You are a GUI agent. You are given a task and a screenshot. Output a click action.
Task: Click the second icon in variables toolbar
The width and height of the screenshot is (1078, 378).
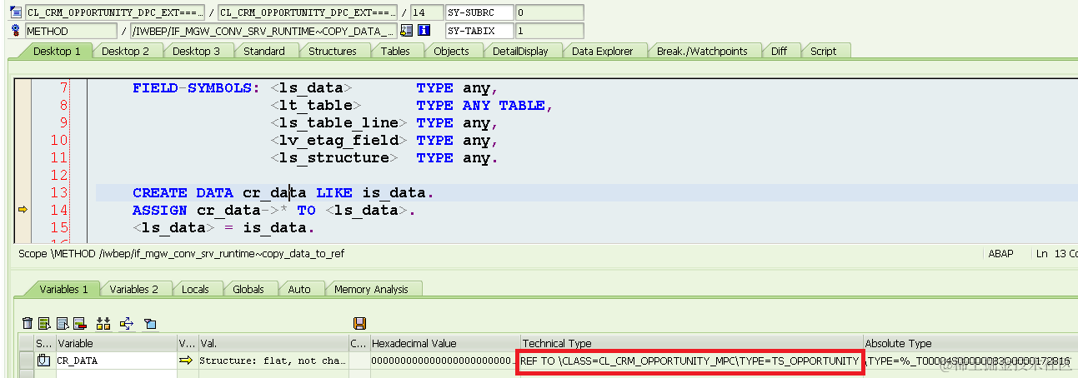tap(44, 323)
